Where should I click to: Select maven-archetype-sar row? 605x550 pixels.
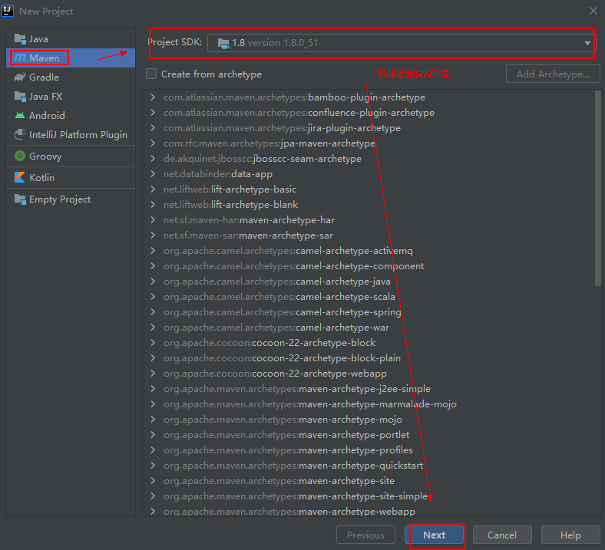[x=370, y=235]
